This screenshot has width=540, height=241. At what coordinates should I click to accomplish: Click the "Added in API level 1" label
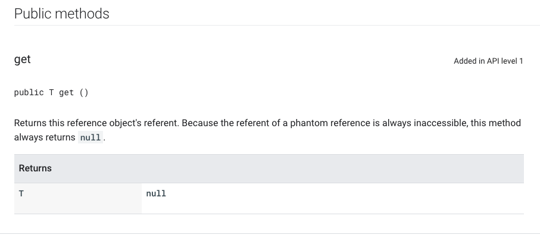(x=488, y=61)
